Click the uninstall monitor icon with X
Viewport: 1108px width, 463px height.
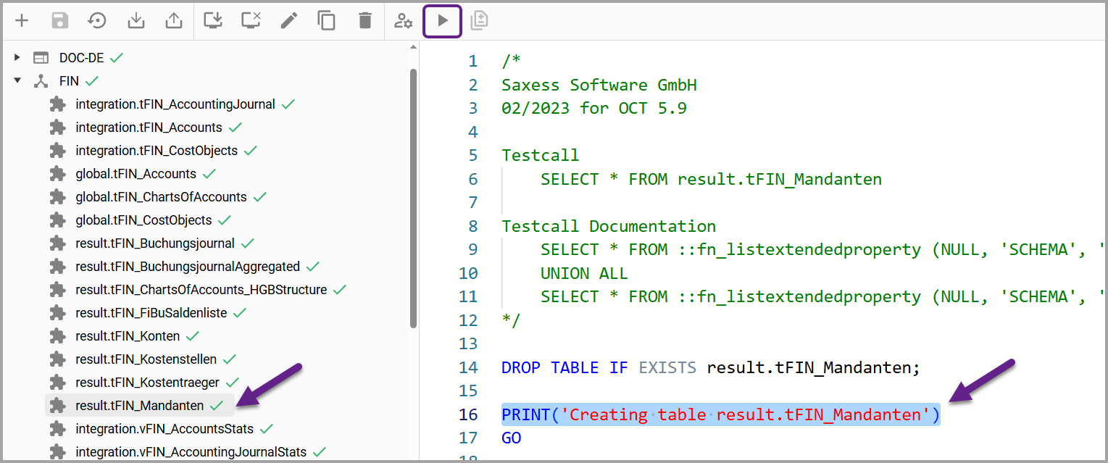point(251,21)
